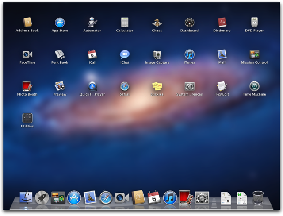Launch App Store from the Launchpad grid
The height and width of the screenshot is (216, 283).
pyautogui.click(x=60, y=23)
